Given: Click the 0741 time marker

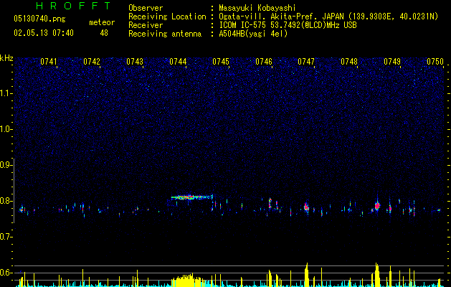Looking at the screenshot, I should (x=48, y=62).
